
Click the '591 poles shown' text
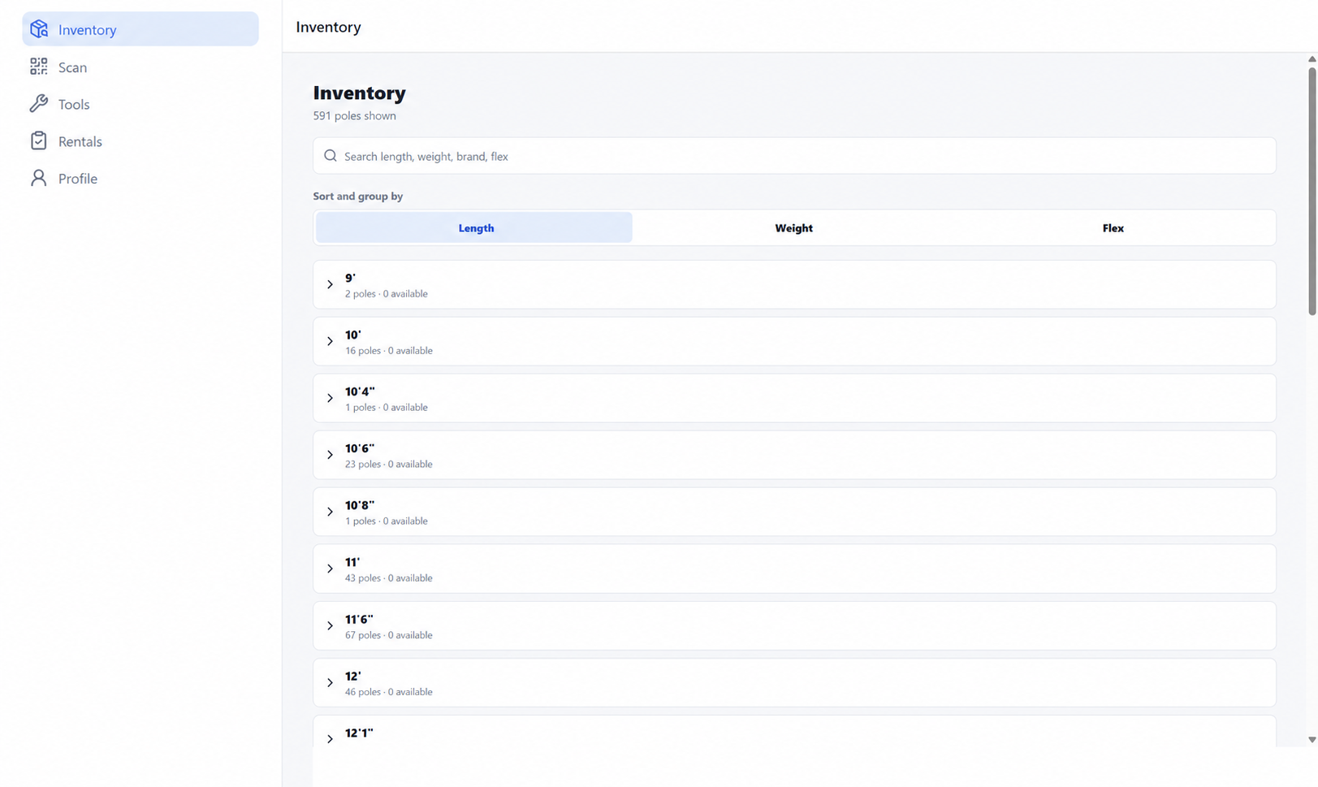pyautogui.click(x=355, y=116)
